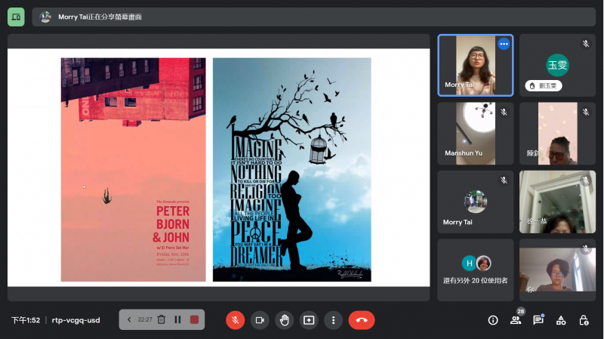Image resolution: width=604 pixels, height=339 pixels.
Task: Pause the screen recording
Action: pos(177,319)
